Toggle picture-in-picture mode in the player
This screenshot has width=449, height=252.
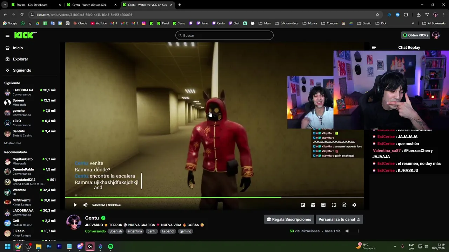click(x=303, y=205)
